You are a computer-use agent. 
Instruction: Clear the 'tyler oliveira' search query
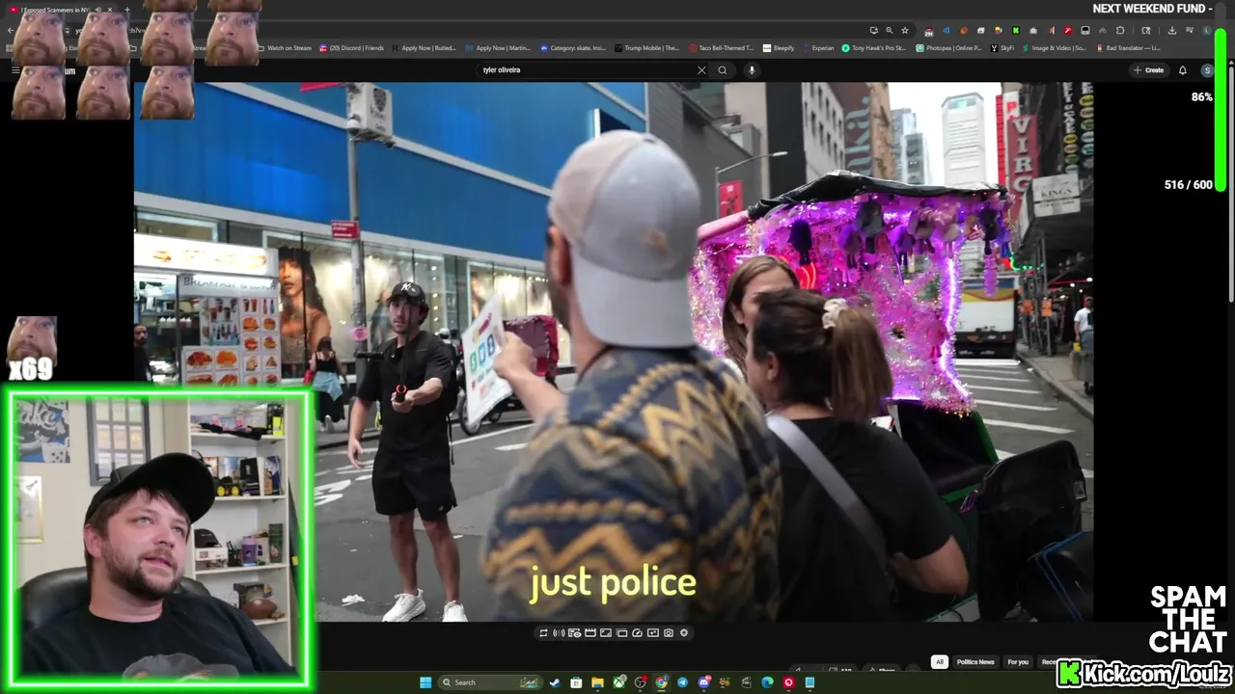tap(701, 69)
